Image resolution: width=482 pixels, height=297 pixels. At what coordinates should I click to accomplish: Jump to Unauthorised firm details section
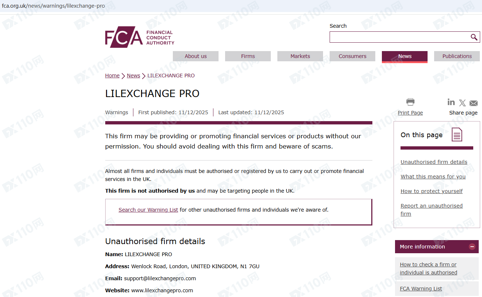[x=434, y=162]
